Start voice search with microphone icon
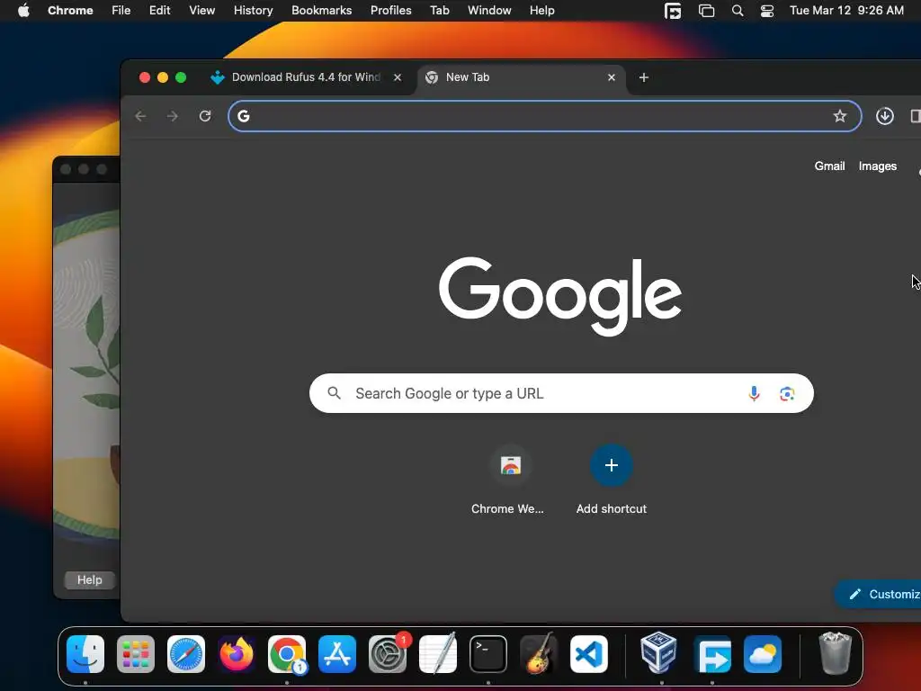The image size is (921, 691). click(x=755, y=393)
